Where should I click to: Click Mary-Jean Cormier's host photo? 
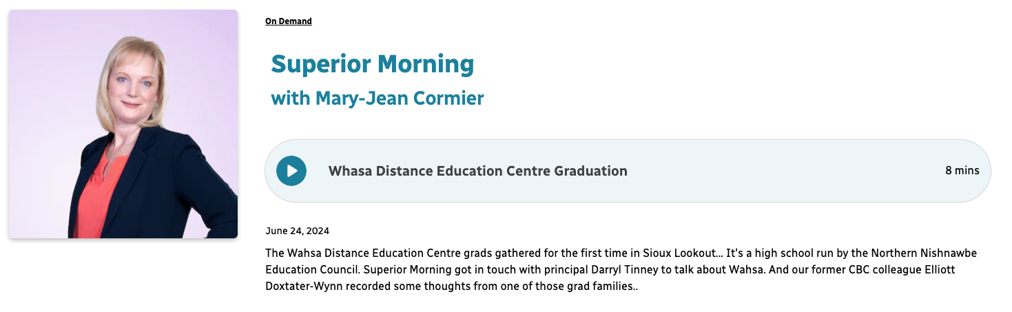point(123,124)
